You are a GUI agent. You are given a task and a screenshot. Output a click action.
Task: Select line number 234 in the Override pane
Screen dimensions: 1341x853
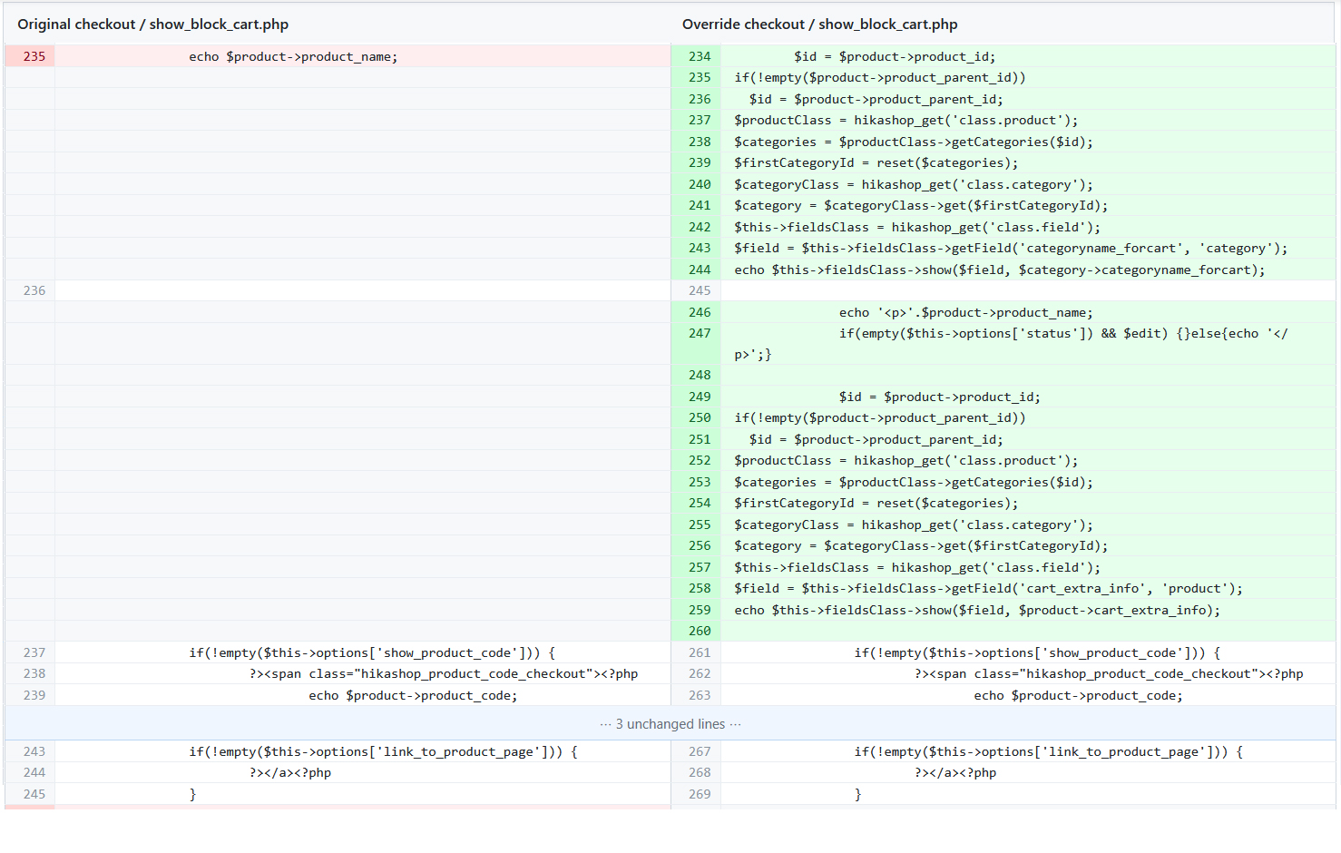700,56
